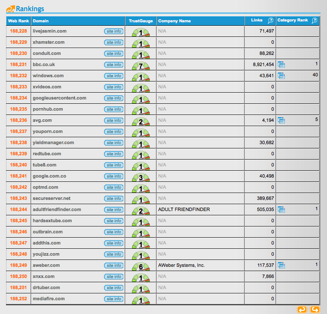The height and width of the screenshot is (314, 327).
Task: Click the Rankings arrow logo icon
Action: (10, 9)
